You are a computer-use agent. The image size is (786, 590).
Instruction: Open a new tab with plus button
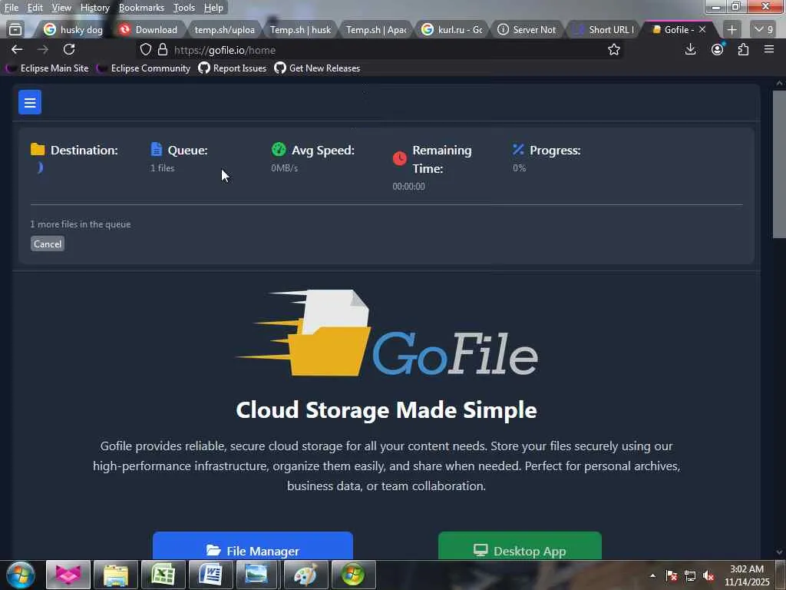[732, 30]
